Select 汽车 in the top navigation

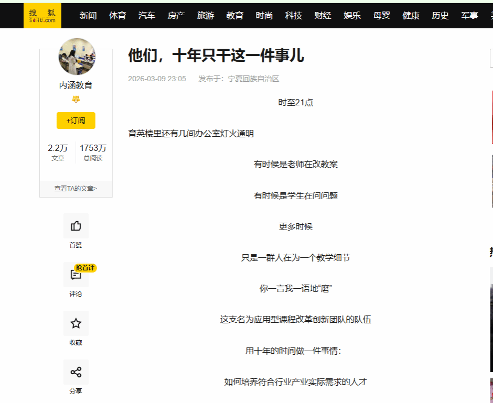pos(147,16)
